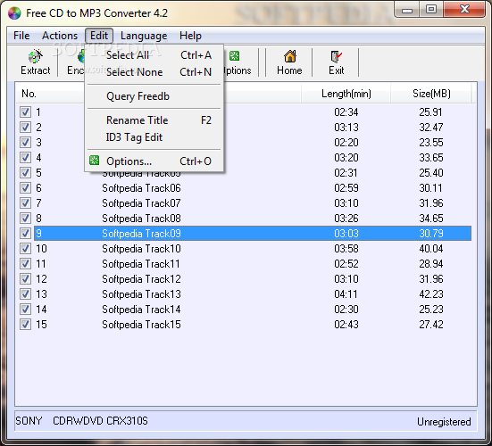Screen dimensions: 492x446
Task: Click length value 04:11
Action: pyautogui.click(x=346, y=294)
